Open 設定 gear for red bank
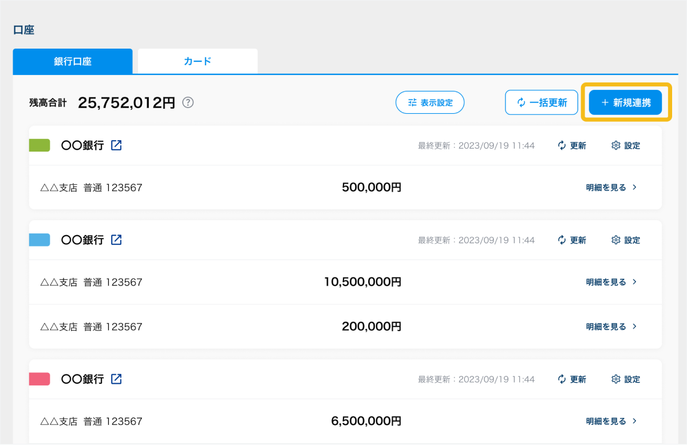The image size is (687, 445). pyautogui.click(x=626, y=379)
